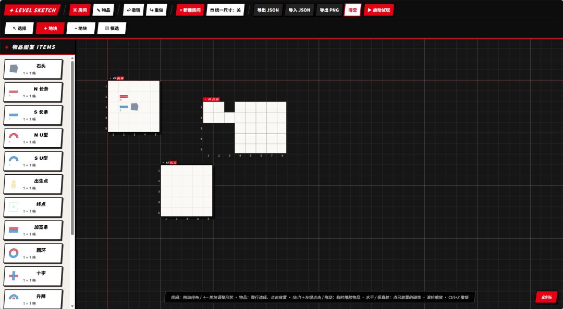Clear everything with 清空

click(x=352, y=10)
